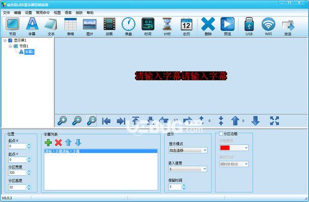Align the area to the top edge

[x=135, y=121]
